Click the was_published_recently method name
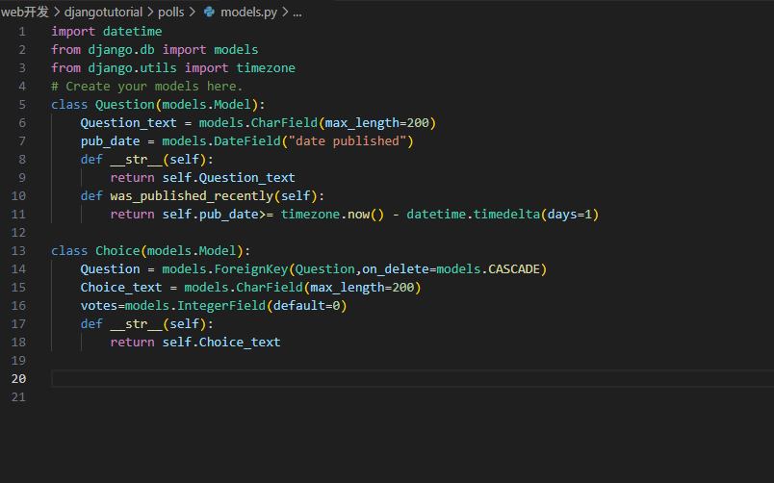The height and width of the screenshot is (483, 774). 192,196
